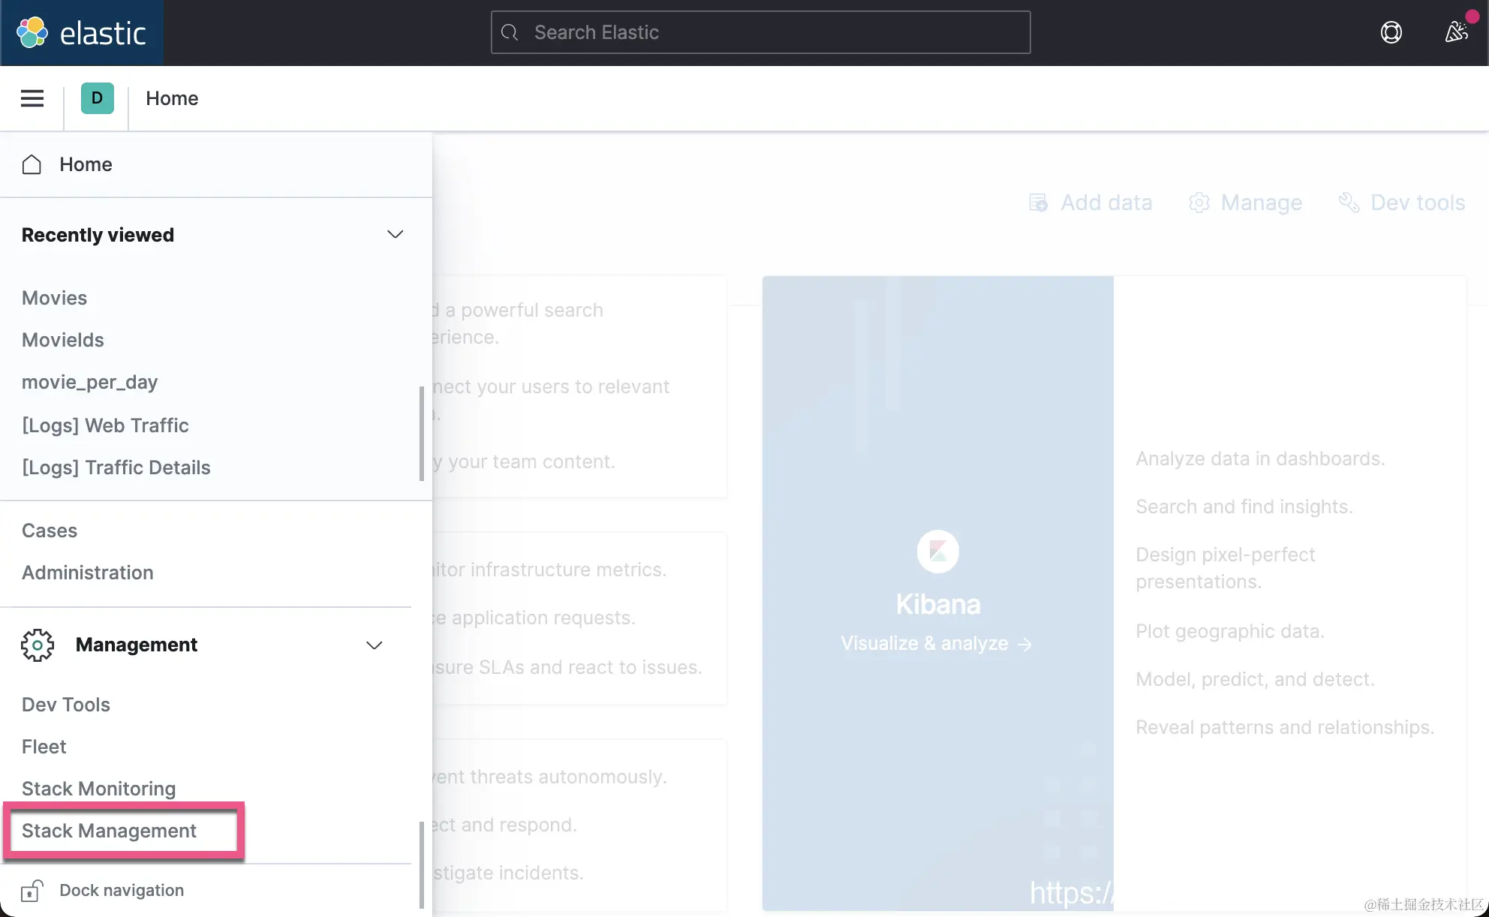
Task: Open the newsfeed celebration icon
Action: [x=1456, y=32]
